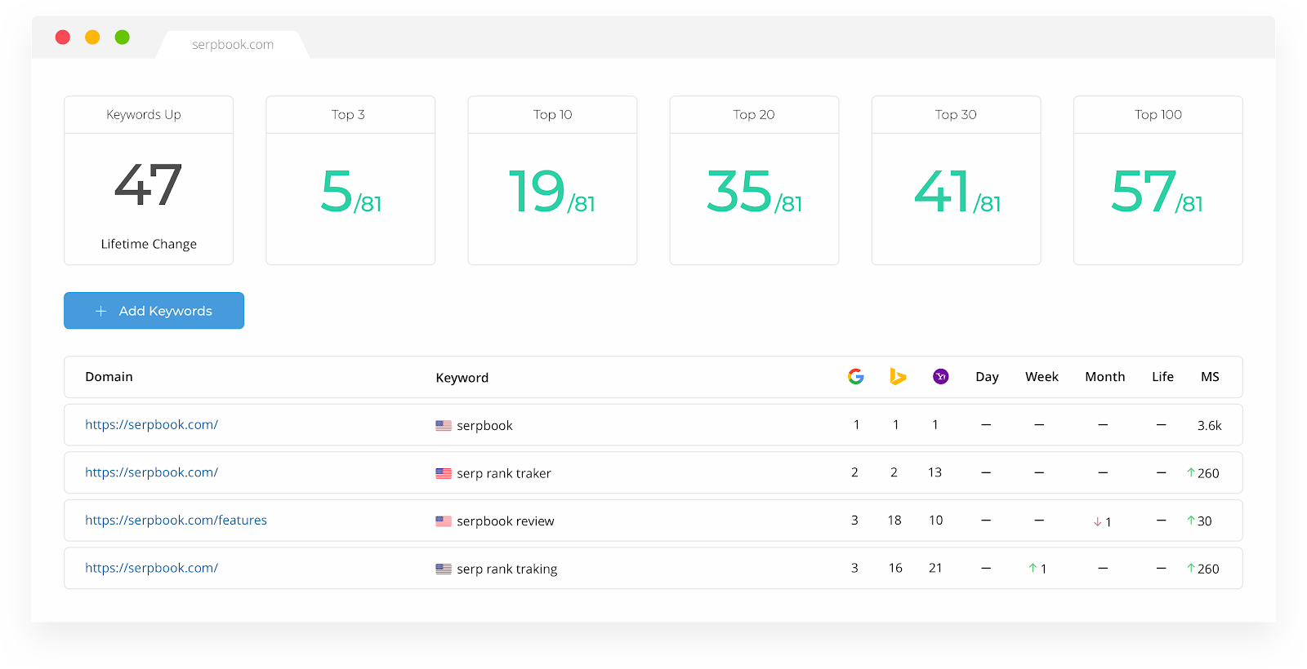The image size is (1307, 669).
Task: Click the green maximize window button
Action: [x=123, y=37]
